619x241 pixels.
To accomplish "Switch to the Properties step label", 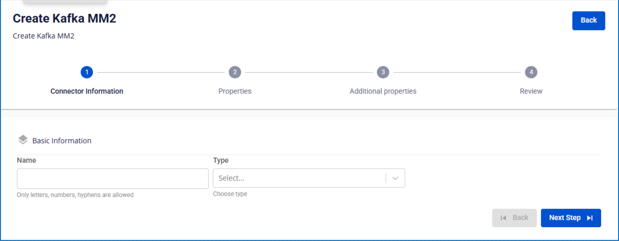I will pyautogui.click(x=235, y=91).
